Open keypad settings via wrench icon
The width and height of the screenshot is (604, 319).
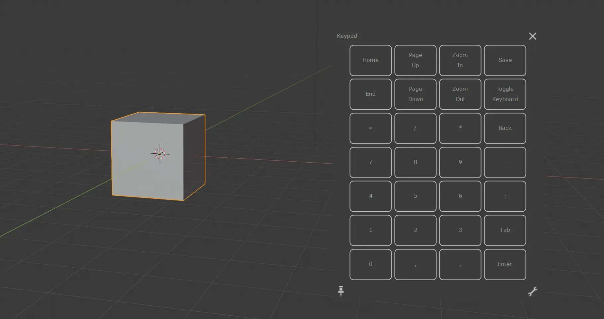click(x=532, y=292)
